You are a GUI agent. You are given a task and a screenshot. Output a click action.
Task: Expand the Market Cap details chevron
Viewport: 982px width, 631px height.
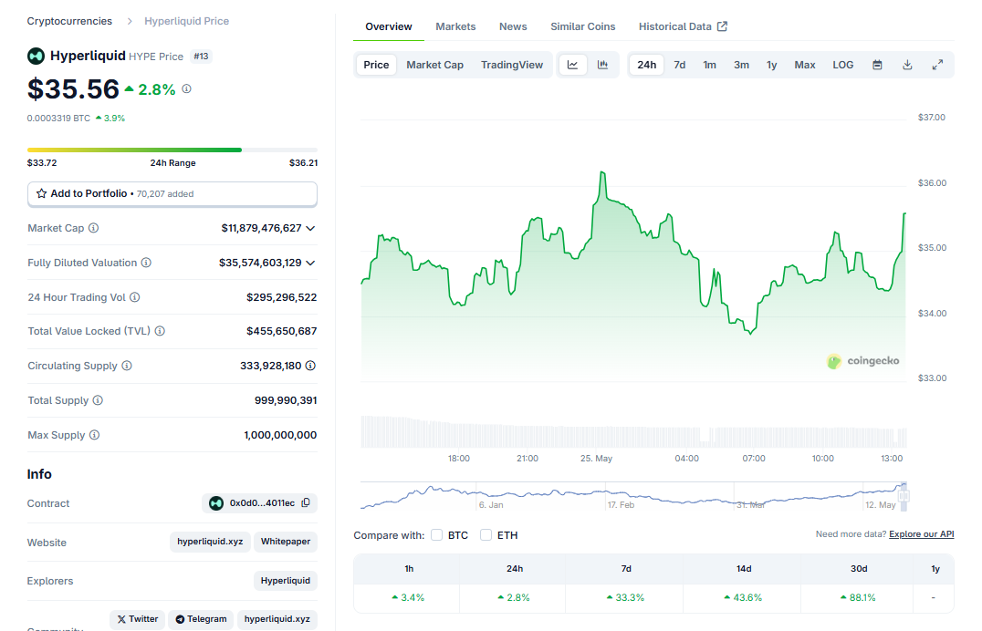pyautogui.click(x=310, y=228)
